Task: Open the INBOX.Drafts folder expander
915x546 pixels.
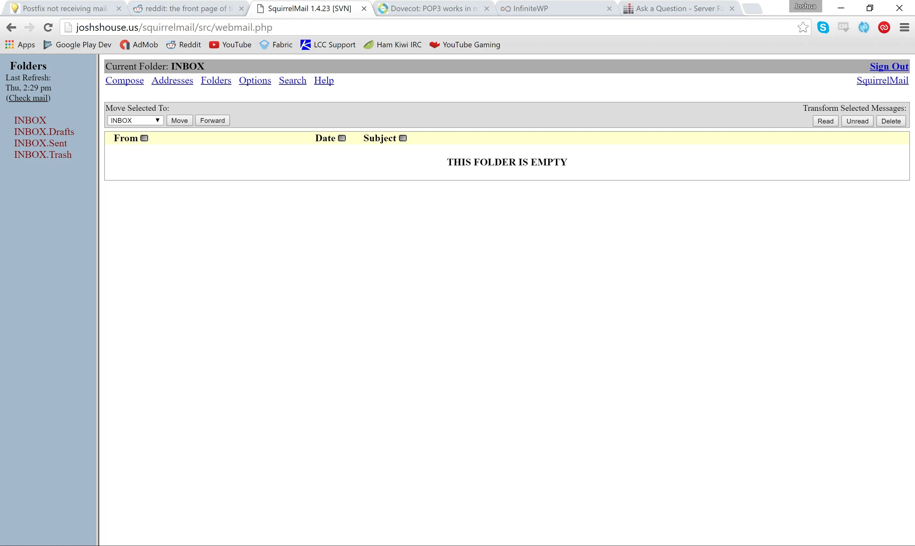Action: pyautogui.click(x=44, y=131)
